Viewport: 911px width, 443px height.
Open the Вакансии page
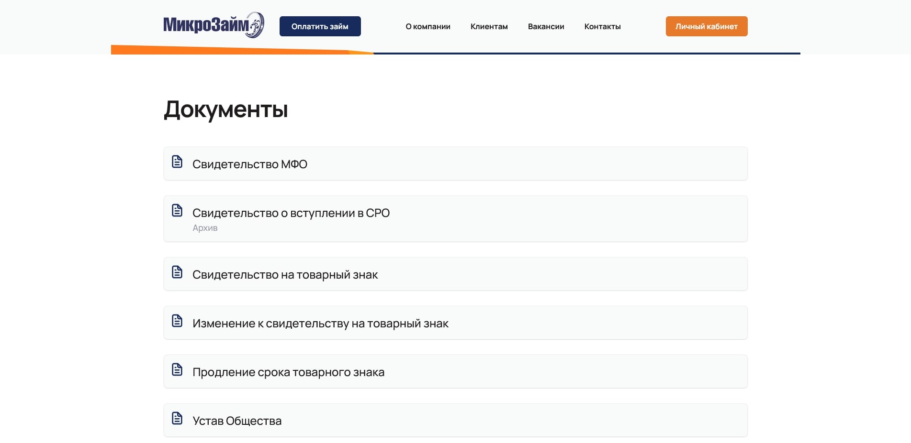545,26
